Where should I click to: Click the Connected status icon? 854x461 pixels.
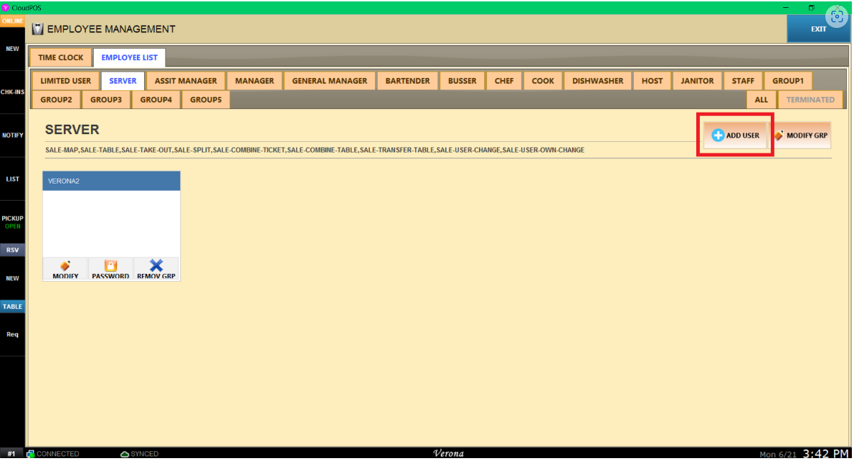point(31,454)
